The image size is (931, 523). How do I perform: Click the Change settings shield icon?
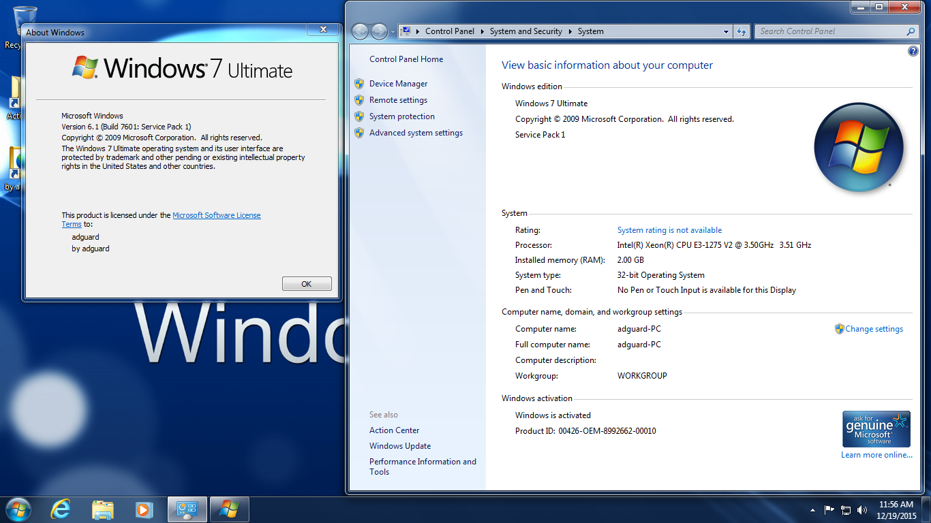point(840,329)
